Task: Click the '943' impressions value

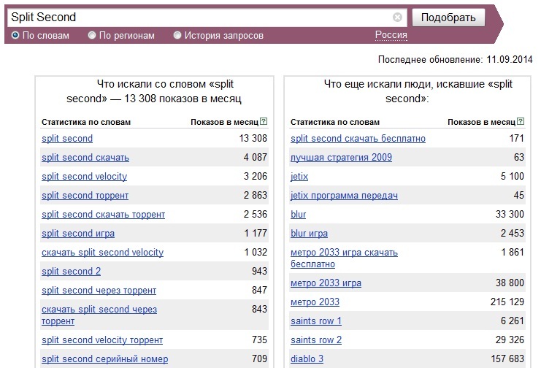Action: point(259,272)
